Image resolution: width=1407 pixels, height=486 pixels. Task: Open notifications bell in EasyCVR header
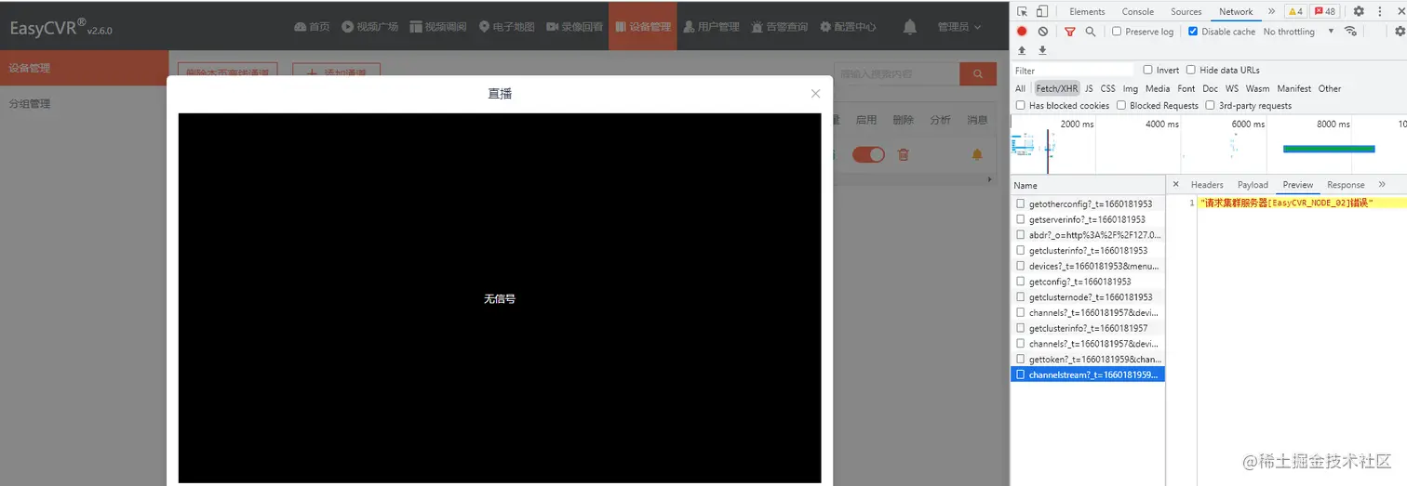[x=910, y=27]
